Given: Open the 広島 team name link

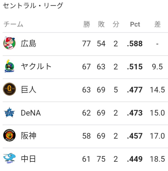Looking at the screenshot, I should click(x=28, y=44).
